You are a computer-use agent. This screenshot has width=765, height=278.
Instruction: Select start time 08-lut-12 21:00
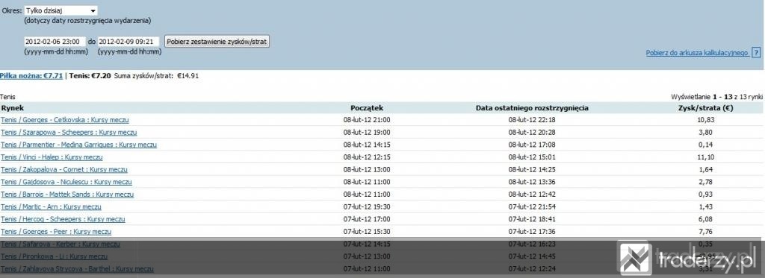click(367, 120)
